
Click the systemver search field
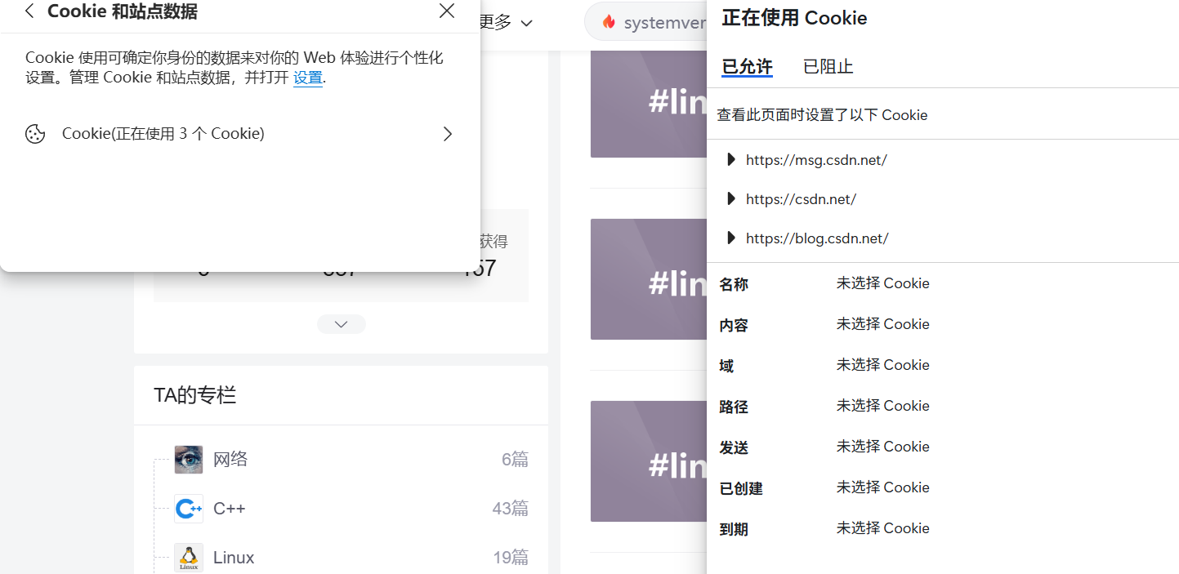tap(645, 22)
